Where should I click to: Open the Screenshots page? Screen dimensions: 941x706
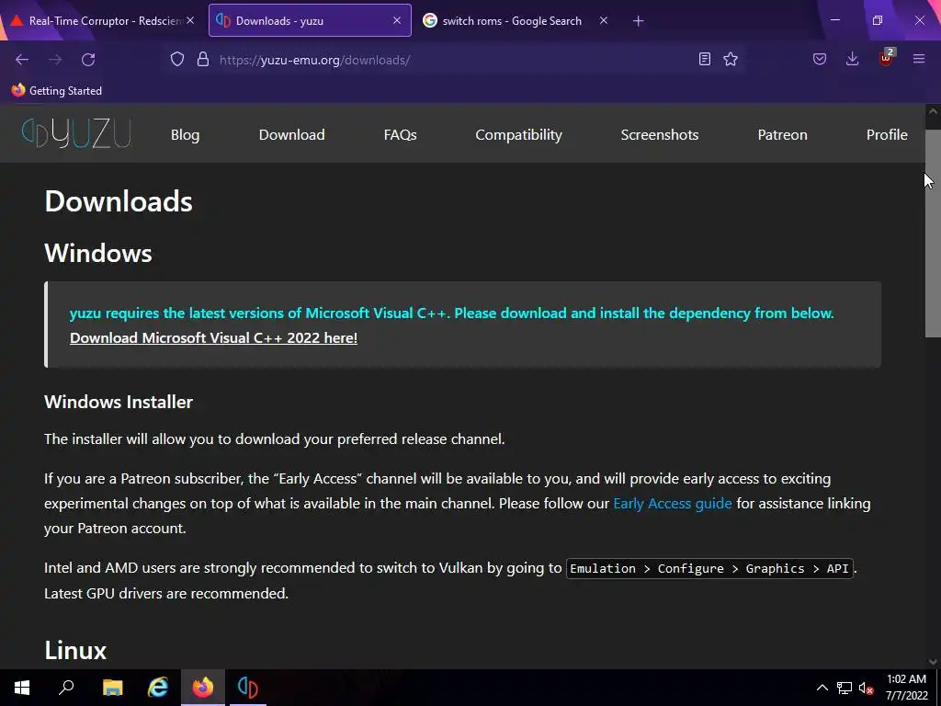click(660, 135)
